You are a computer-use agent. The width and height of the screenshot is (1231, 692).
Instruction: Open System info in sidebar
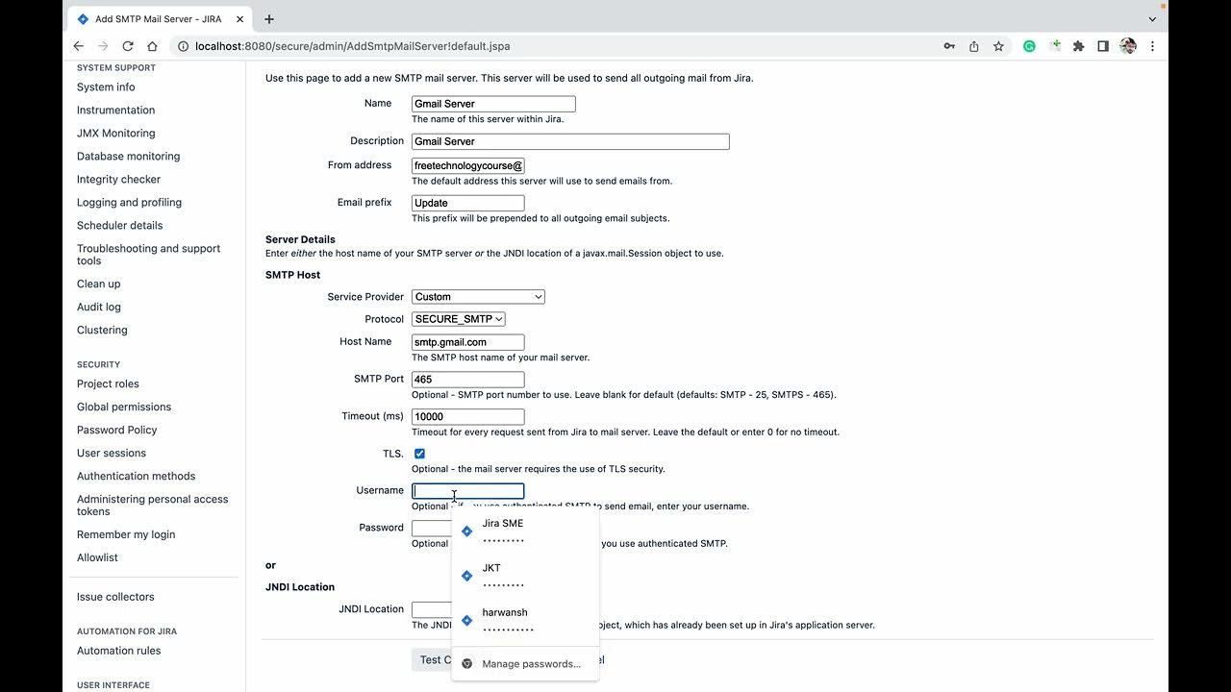(106, 87)
